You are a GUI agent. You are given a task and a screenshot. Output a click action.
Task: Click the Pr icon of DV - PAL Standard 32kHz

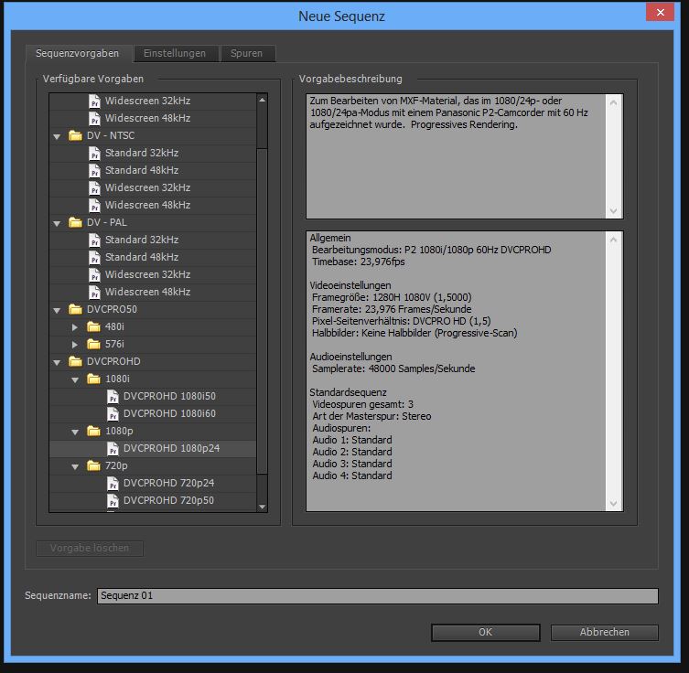tap(94, 240)
